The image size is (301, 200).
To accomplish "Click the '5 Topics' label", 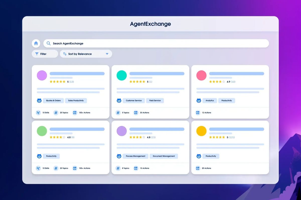I will tap(126, 113).
